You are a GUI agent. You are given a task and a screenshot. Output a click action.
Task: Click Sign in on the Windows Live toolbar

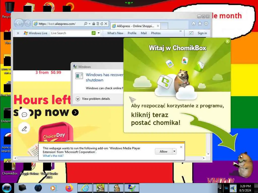202,33
